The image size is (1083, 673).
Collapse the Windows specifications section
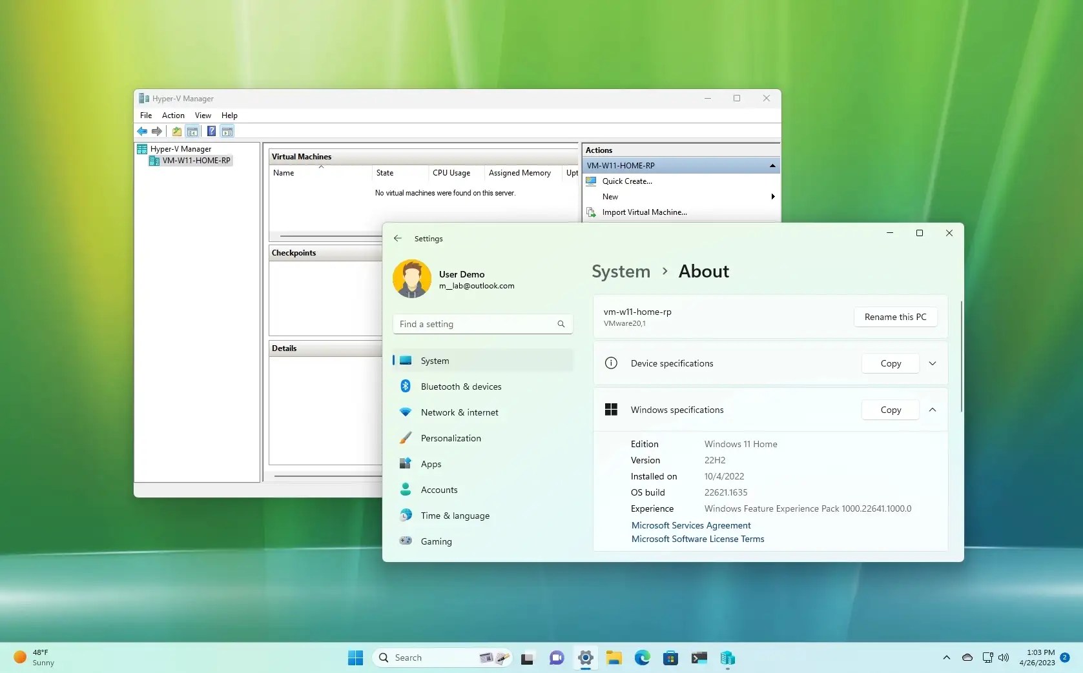coord(932,410)
